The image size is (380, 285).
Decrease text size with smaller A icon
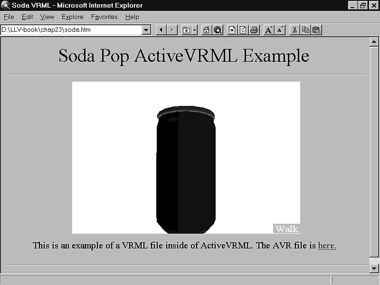280,30
